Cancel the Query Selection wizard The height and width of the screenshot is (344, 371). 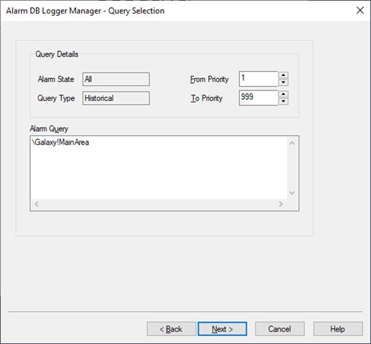pos(280,329)
